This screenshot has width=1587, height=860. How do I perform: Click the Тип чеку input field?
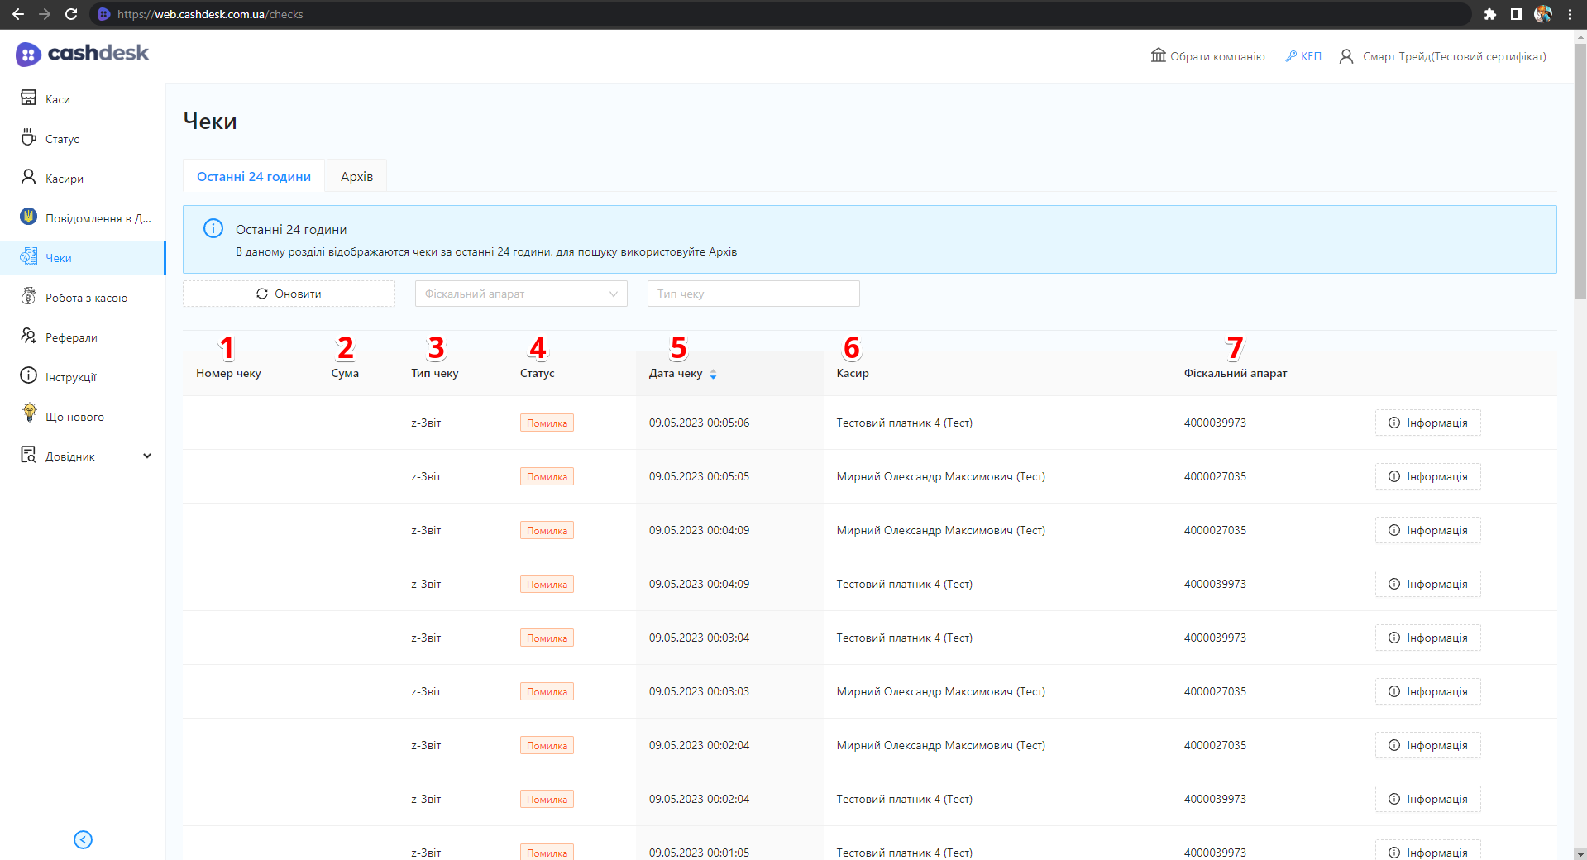[753, 294]
